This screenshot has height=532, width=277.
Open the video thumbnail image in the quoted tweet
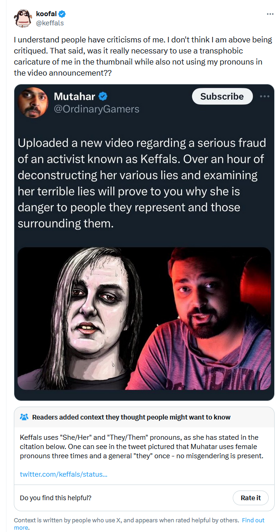pyautogui.click(x=144, y=318)
